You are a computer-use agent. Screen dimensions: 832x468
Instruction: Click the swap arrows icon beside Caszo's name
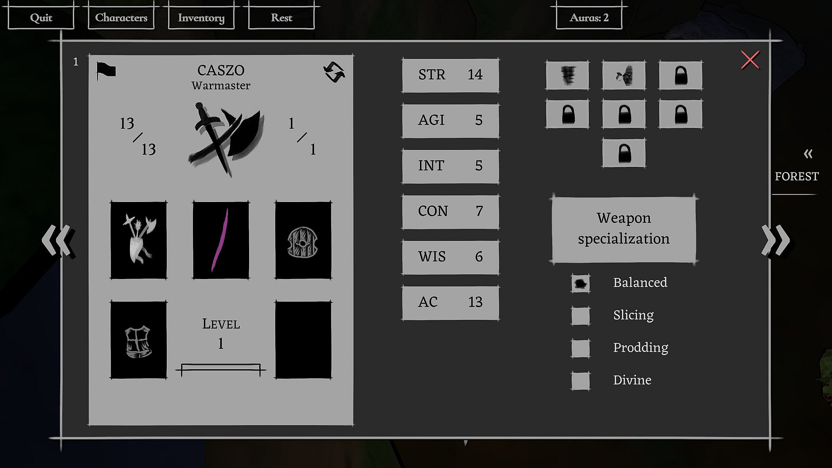pos(334,72)
